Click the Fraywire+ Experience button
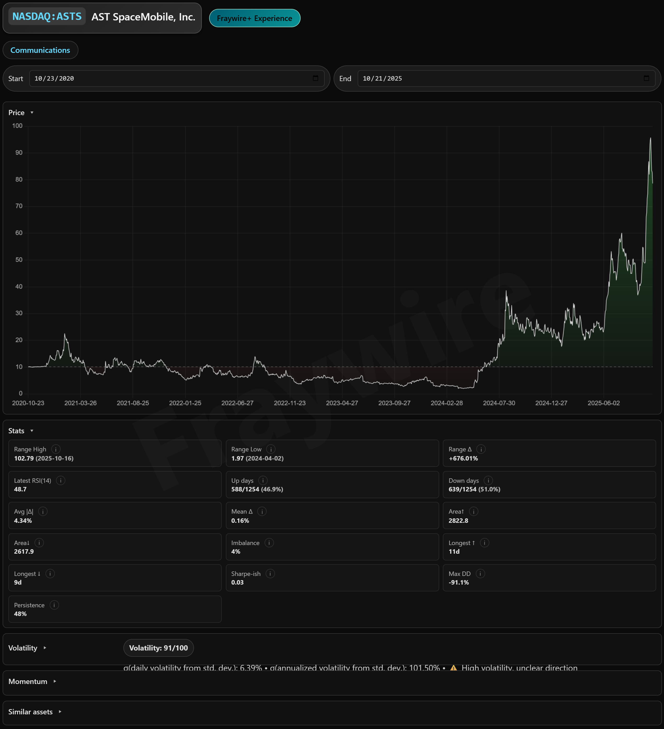This screenshot has width=664, height=729. (254, 18)
